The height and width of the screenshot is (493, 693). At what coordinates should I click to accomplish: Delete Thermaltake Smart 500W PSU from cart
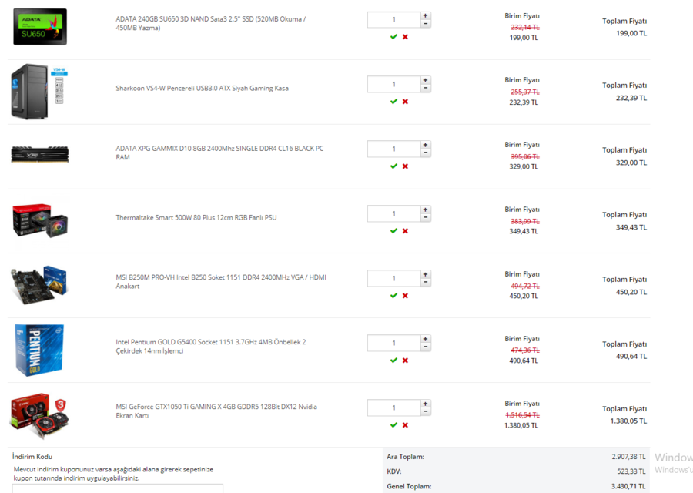(405, 231)
